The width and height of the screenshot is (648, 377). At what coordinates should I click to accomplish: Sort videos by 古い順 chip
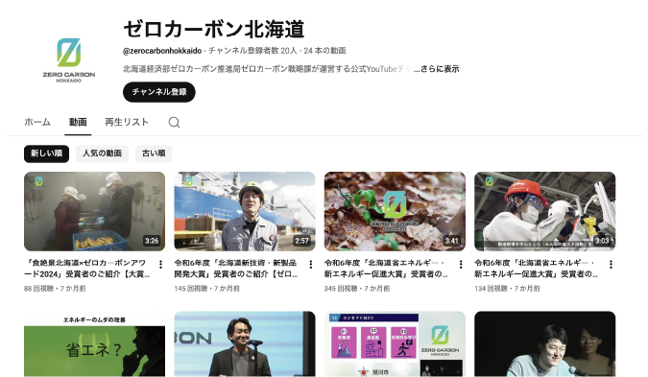(154, 153)
